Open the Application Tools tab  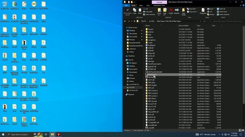(x=159, y=5)
